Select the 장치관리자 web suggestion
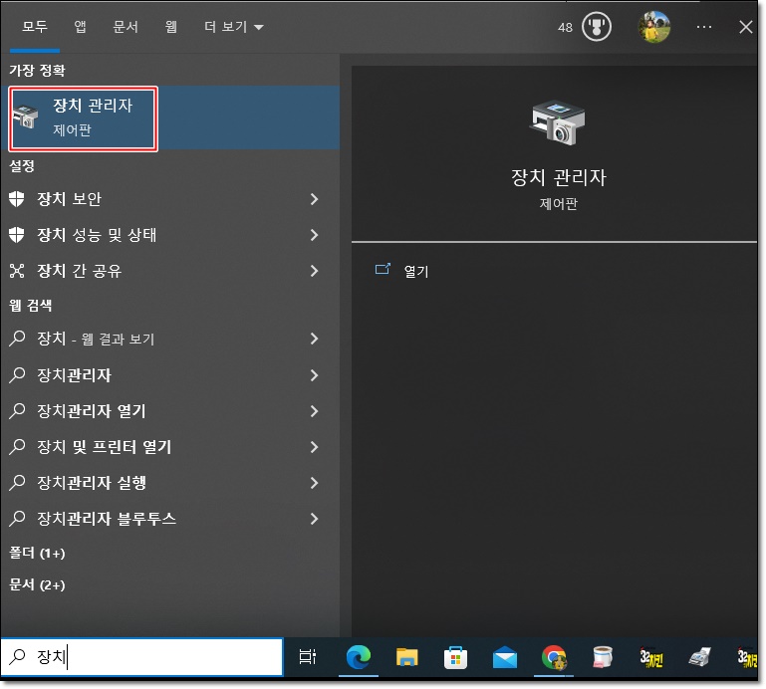 click(169, 375)
